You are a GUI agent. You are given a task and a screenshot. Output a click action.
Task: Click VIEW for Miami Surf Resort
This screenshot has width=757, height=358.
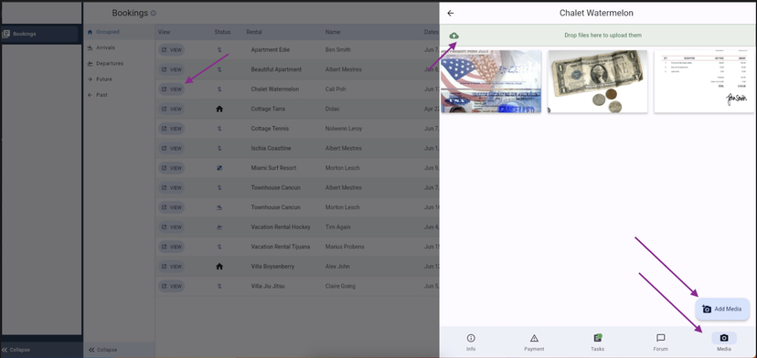click(x=171, y=168)
